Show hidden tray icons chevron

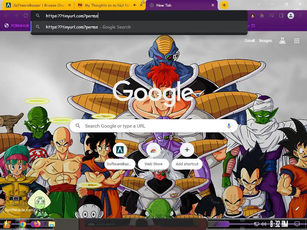249,224
